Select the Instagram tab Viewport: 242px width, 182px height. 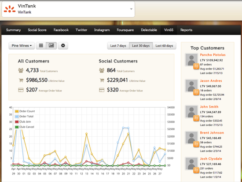coord(102,30)
